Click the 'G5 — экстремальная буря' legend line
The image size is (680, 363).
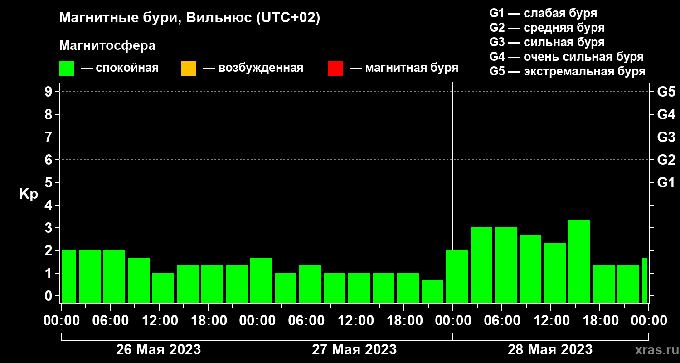click(x=567, y=72)
